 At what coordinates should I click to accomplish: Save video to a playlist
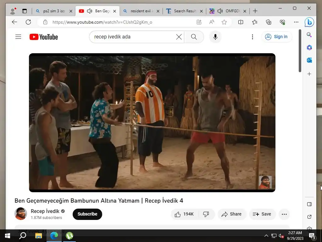click(x=262, y=214)
